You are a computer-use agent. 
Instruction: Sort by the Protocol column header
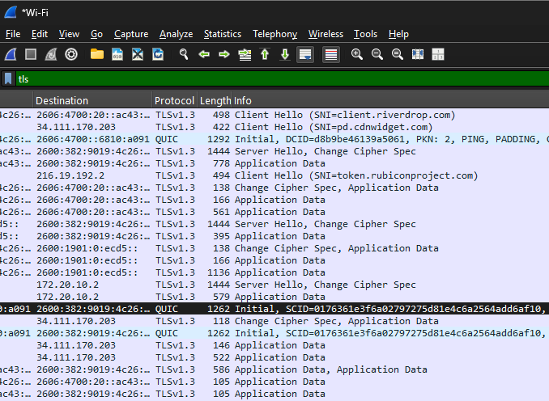tap(175, 101)
